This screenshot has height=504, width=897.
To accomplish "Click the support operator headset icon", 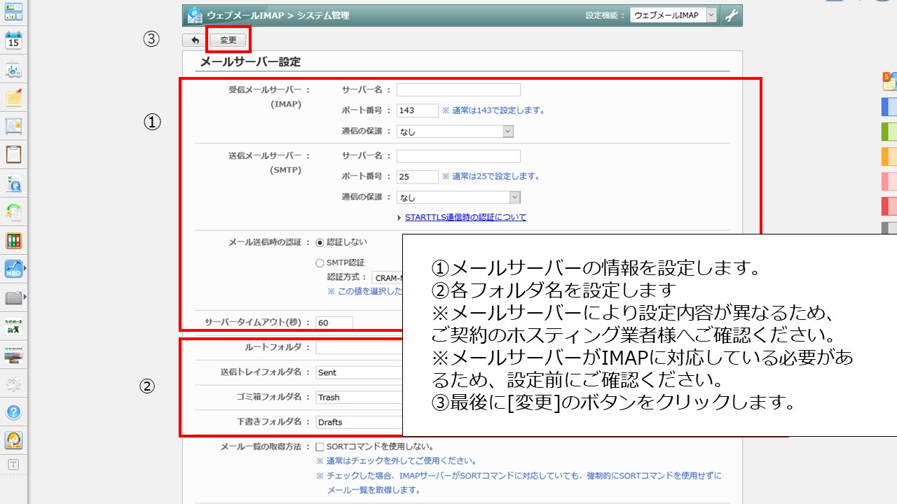I will tap(13, 440).
